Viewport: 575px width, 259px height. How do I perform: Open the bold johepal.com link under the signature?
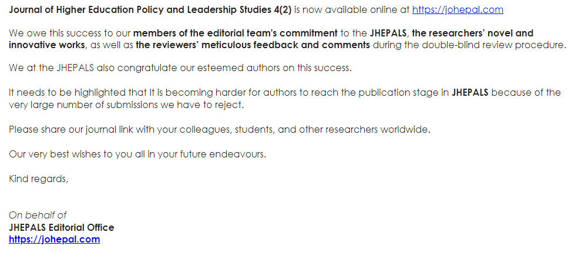point(54,240)
